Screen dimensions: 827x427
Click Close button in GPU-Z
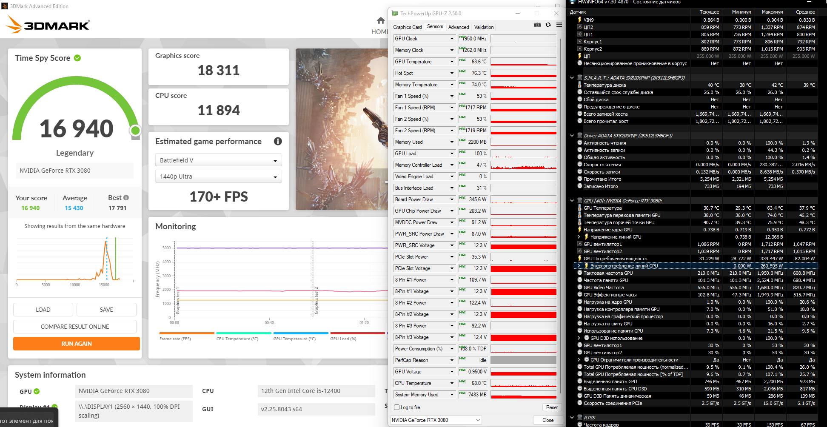point(548,420)
